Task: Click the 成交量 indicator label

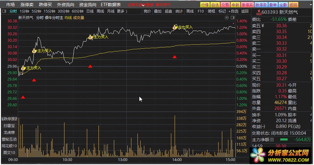Action: pyautogui.click(x=79, y=18)
